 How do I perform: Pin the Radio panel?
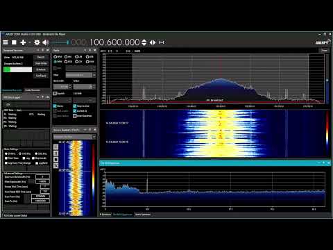point(90,50)
